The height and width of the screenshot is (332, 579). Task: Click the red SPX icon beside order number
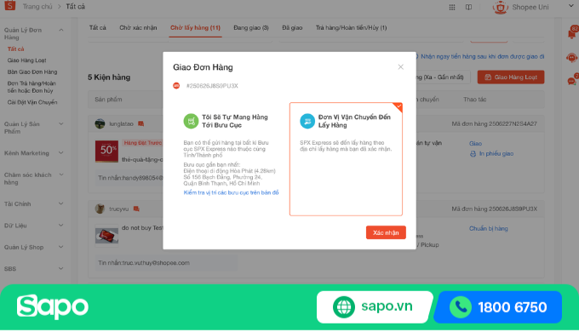[x=176, y=86]
